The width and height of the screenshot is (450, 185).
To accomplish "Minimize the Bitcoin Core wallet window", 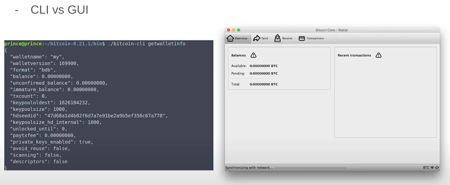I will point(234,30).
